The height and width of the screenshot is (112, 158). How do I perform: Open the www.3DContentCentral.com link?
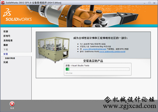point(94,49)
